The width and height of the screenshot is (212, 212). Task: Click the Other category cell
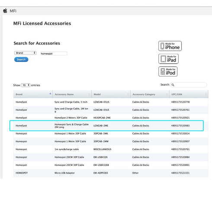135,173
